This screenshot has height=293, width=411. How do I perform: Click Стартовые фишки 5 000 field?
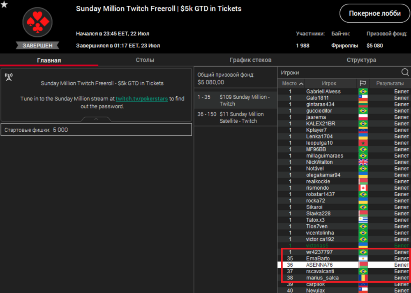(96, 130)
